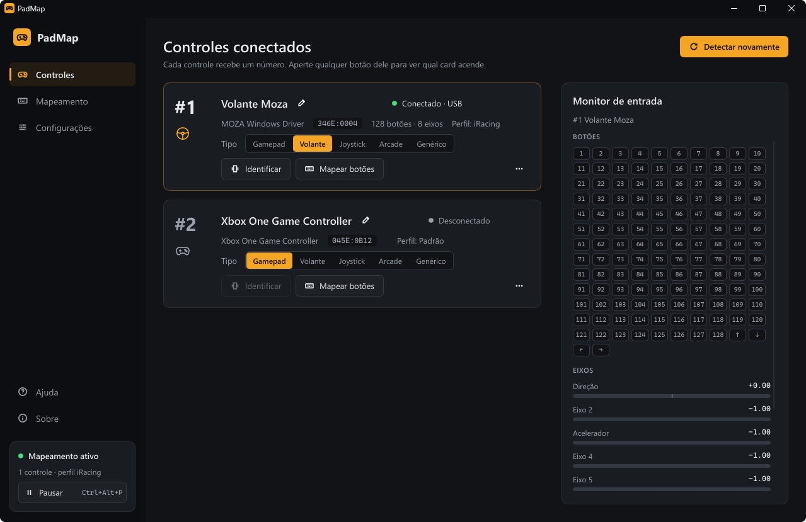Click the Conectado · USB status
This screenshot has width=806, height=522.
(427, 103)
